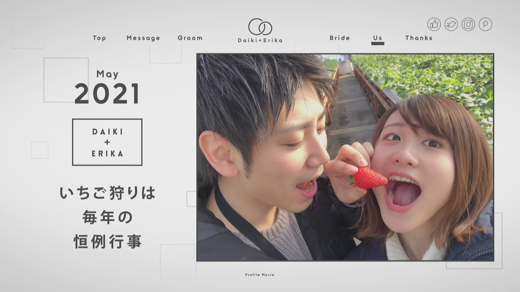Select the Bride navigation tab
The height and width of the screenshot is (292, 520).
coord(340,38)
